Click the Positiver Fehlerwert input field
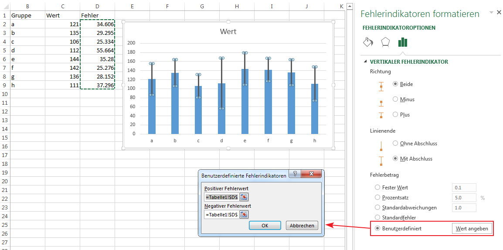 222,197
